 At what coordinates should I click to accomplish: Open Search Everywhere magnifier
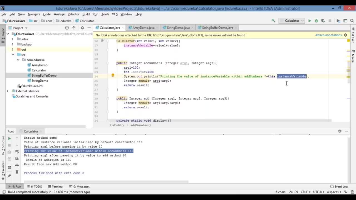click(x=352, y=21)
